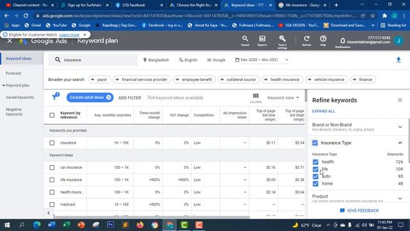Click the Refresh icon in Google Ads header

(x=306, y=38)
